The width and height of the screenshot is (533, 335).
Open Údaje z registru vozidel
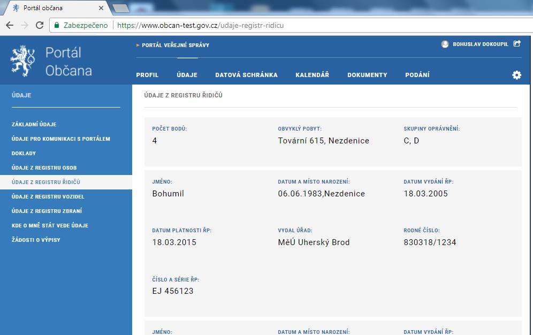click(x=48, y=196)
